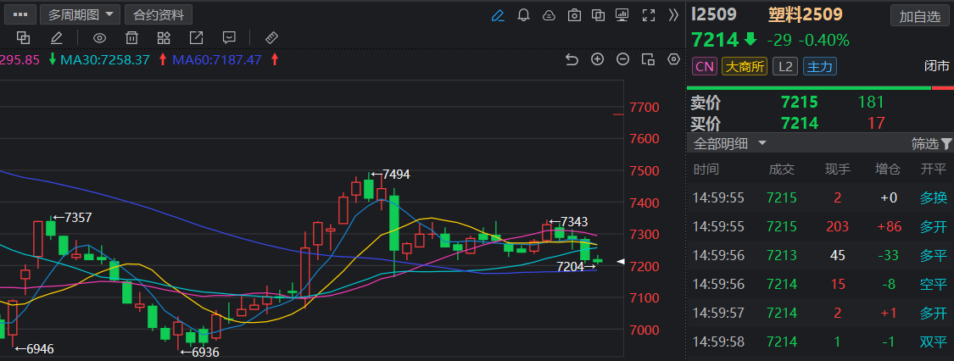Select the ruler measure tool
Viewport: 954px width, 361px height.
272,38
